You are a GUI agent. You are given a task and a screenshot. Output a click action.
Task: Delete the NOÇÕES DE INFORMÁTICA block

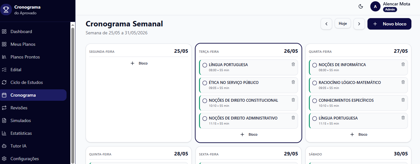403,64
